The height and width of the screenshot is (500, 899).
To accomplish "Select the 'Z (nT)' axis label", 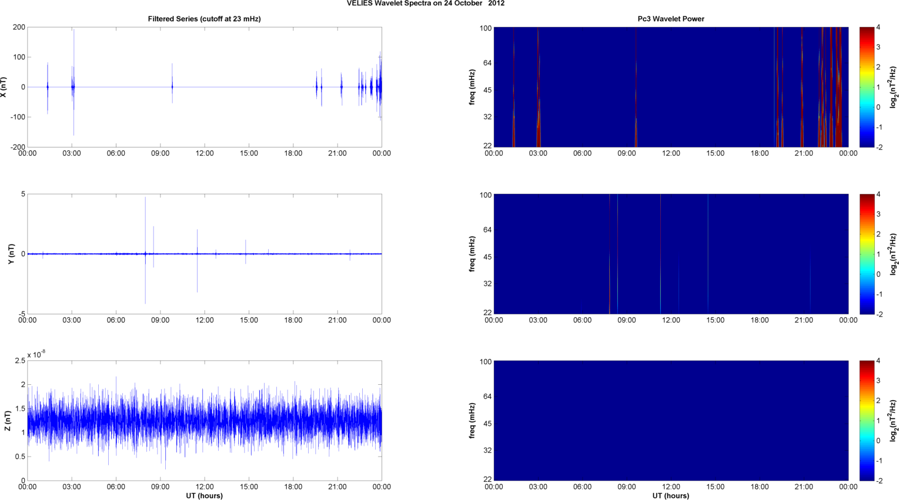I will tap(8, 421).
